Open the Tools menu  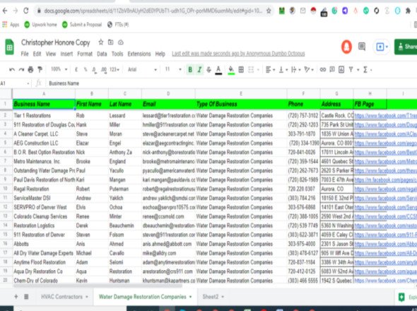[x=117, y=54]
